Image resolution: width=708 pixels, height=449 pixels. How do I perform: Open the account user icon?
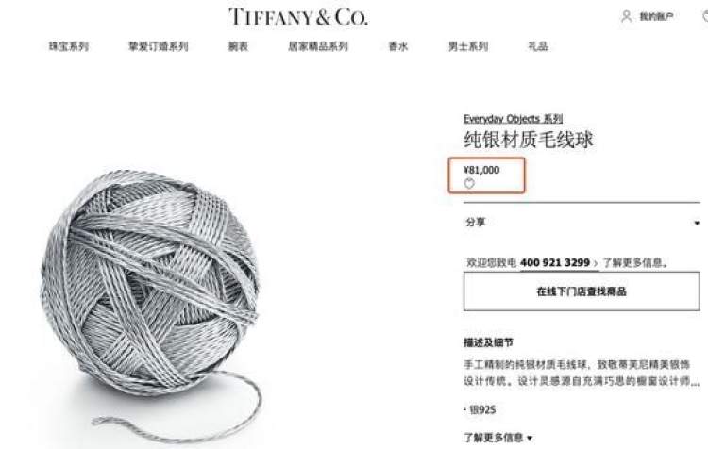[626, 17]
